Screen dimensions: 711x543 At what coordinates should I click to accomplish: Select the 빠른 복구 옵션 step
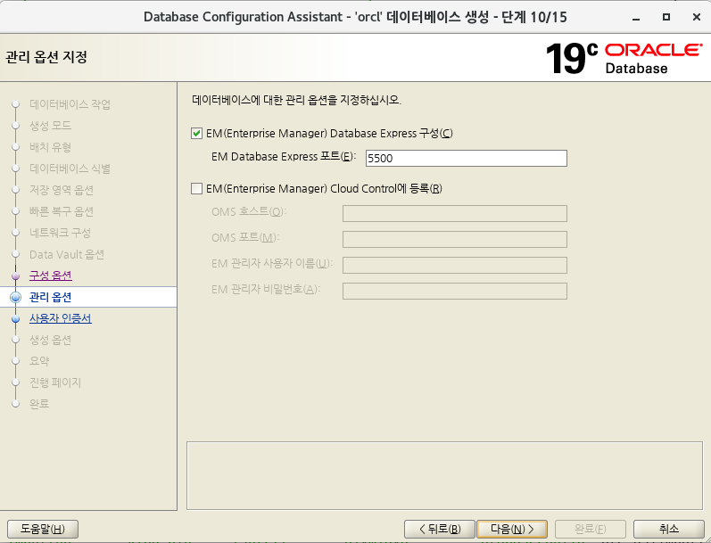pyautogui.click(x=62, y=211)
